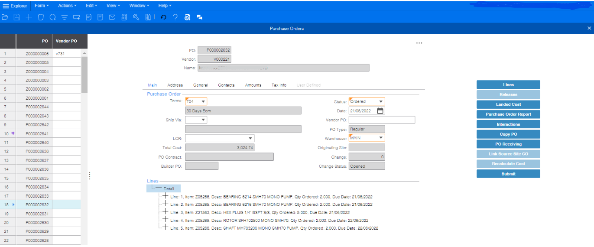Click the envelope mail toolbar icon
This screenshot has height=247, width=594.
pyautogui.click(x=112, y=17)
